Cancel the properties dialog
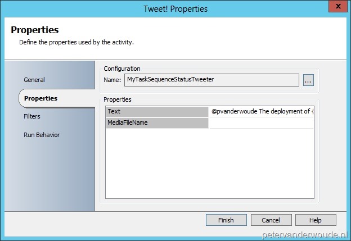 271,220
